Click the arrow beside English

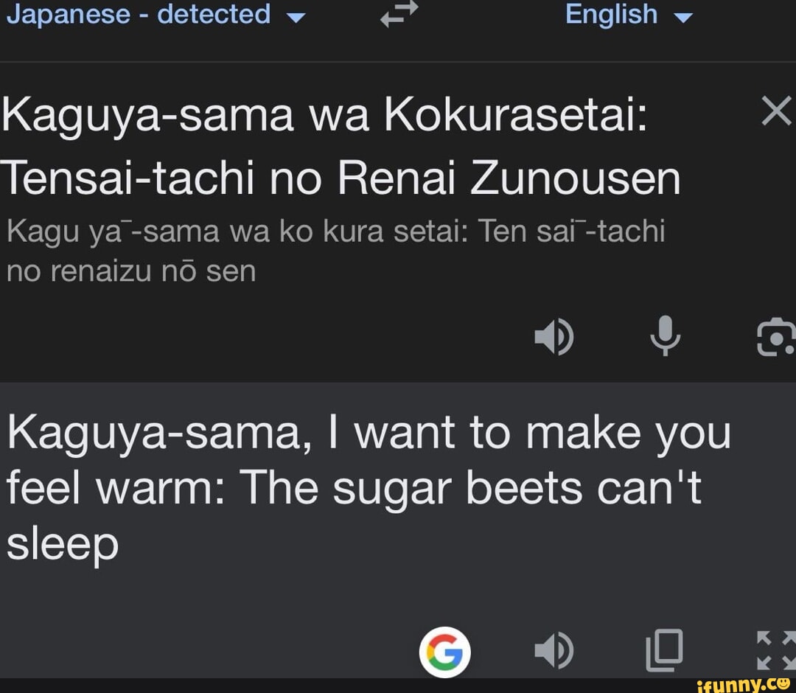tap(682, 18)
